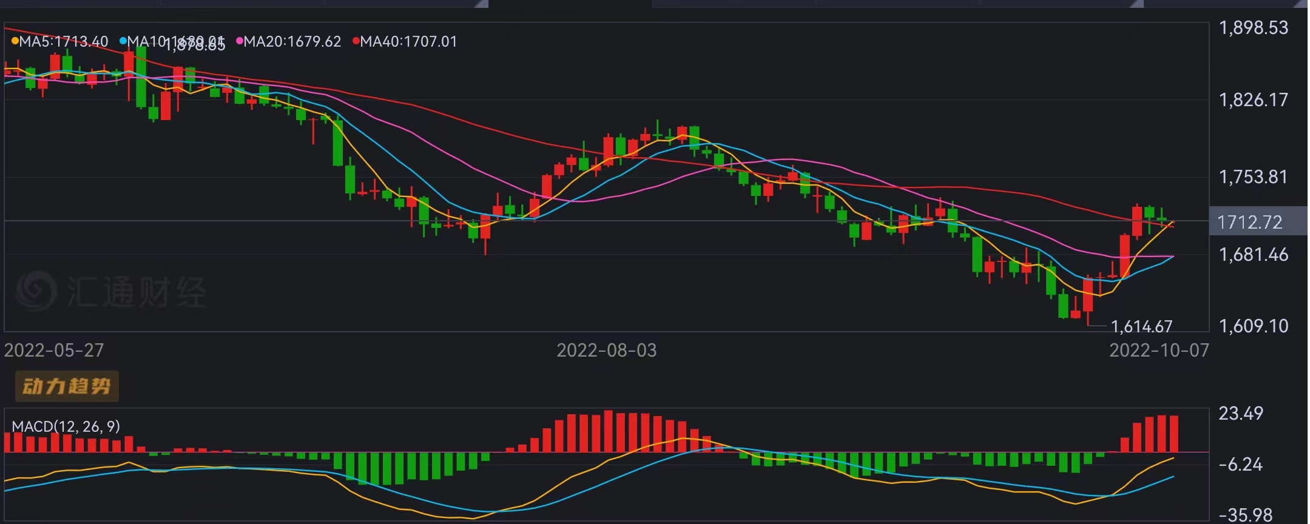1310x524 pixels.
Task: Click the 1,609.10 bottom price axis value
Action: click(1253, 326)
